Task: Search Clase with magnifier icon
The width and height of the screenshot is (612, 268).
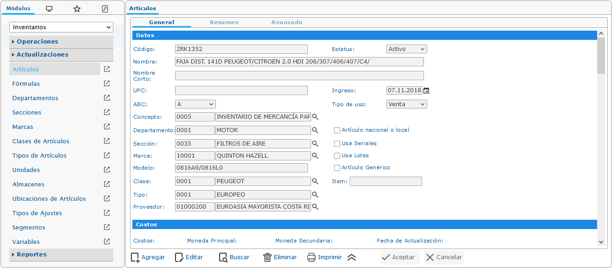Action: (x=315, y=181)
